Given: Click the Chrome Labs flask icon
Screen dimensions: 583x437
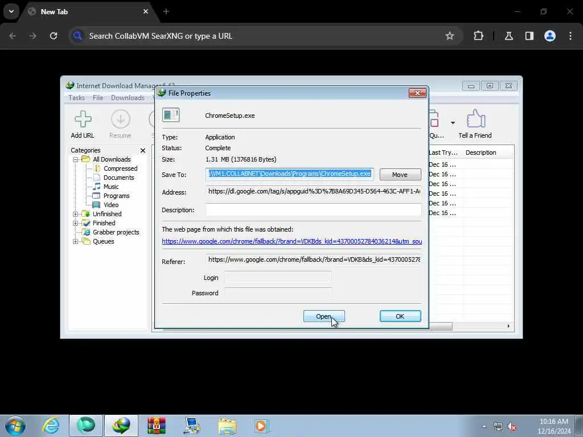Looking at the screenshot, I should (509, 36).
